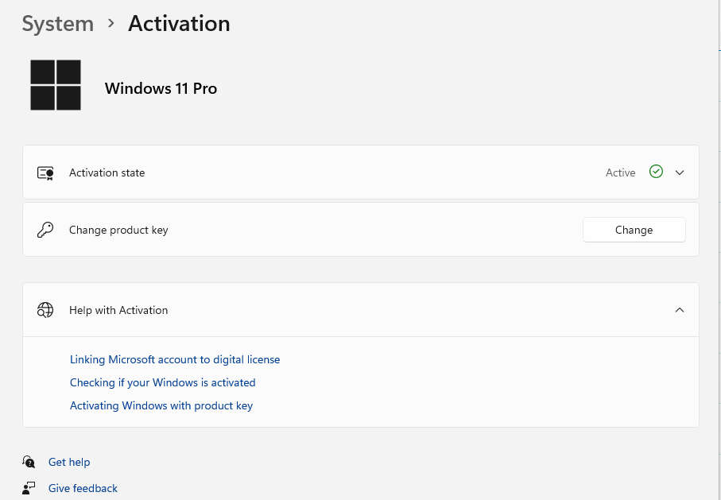The height and width of the screenshot is (500, 721).
Task: Click the globe icon beside Help with Activation
Action: pos(45,310)
